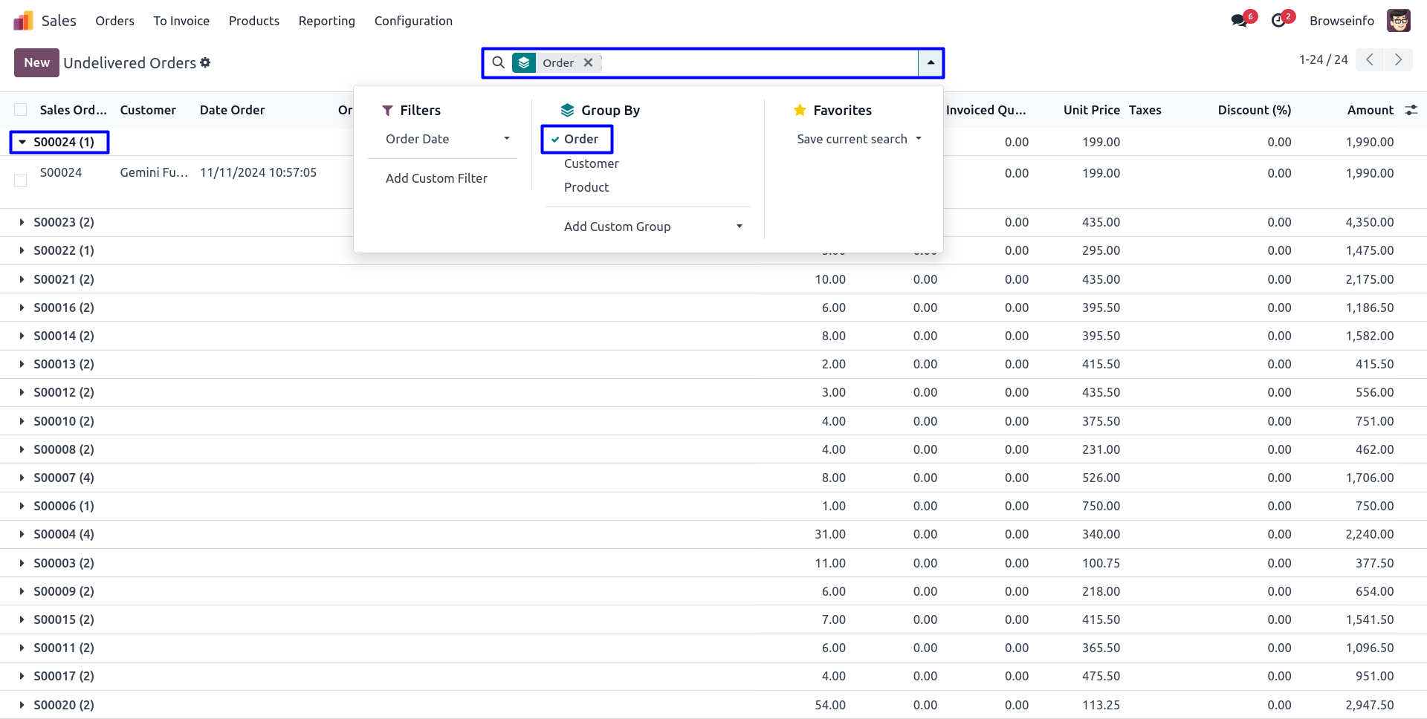The width and height of the screenshot is (1427, 719).
Task: Click the New button
Action: [36, 63]
